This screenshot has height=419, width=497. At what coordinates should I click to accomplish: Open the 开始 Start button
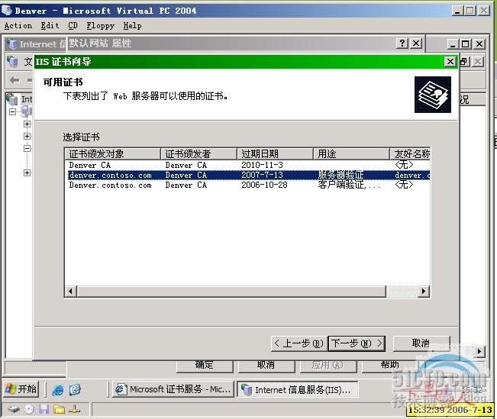point(21,389)
